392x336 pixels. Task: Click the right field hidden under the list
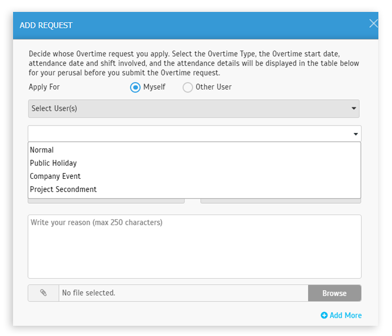coord(281,201)
